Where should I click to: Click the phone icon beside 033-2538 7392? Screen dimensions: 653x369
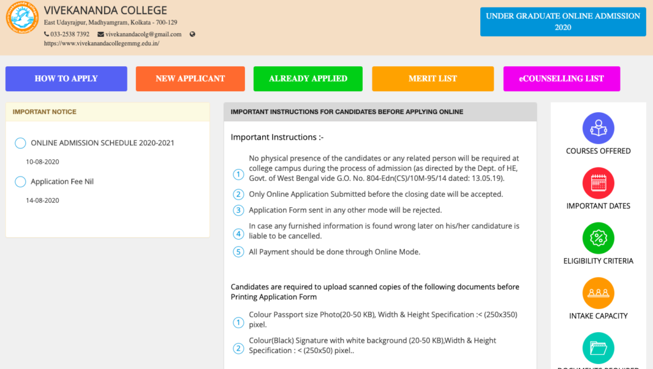pos(46,34)
